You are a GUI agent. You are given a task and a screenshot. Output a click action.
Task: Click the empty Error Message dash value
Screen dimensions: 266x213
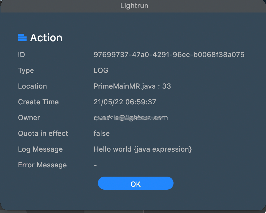coord(95,165)
